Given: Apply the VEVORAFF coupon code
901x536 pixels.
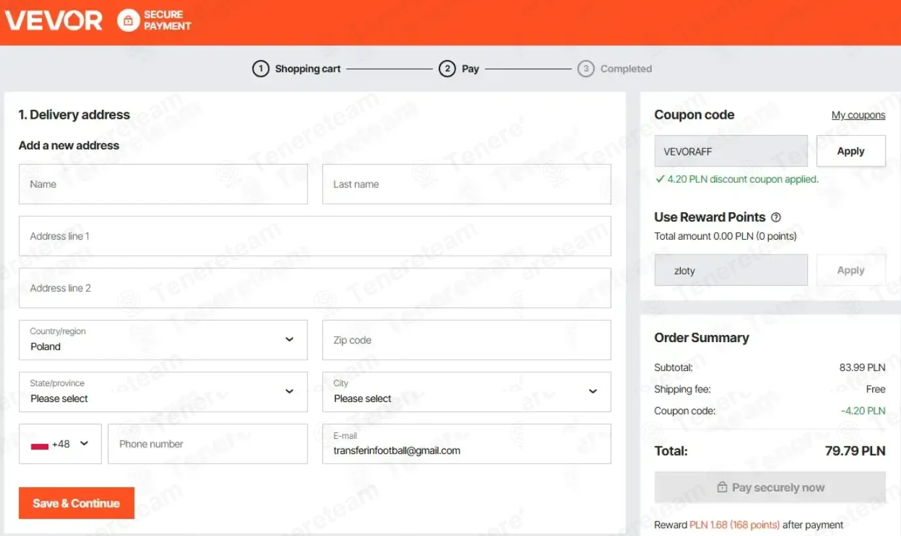Looking at the screenshot, I should 851,151.
